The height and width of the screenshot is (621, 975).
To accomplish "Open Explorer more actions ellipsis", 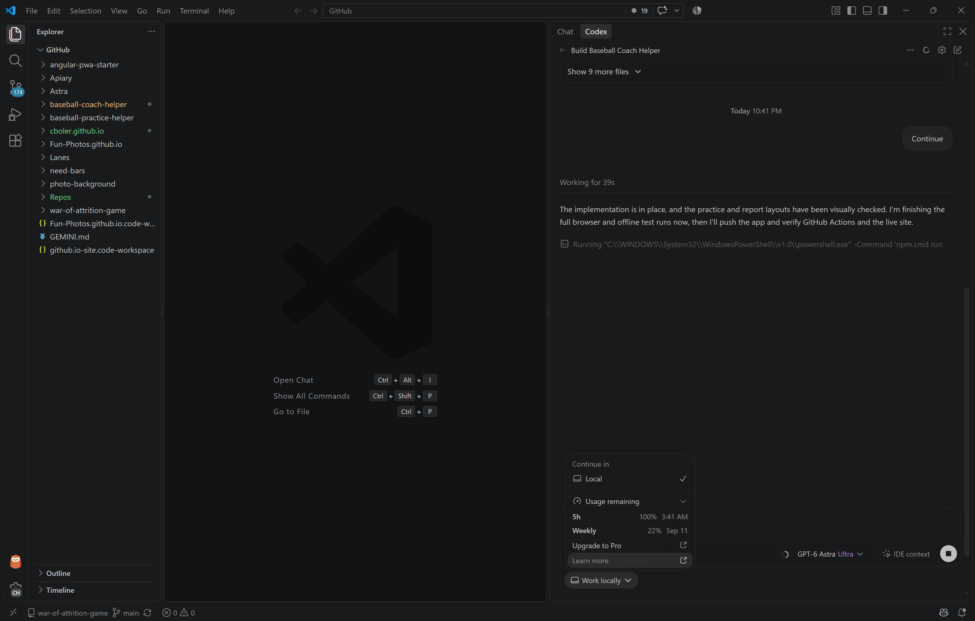I will [x=151, y=32].
